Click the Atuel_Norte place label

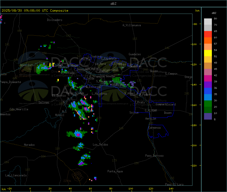coord(120,85)
